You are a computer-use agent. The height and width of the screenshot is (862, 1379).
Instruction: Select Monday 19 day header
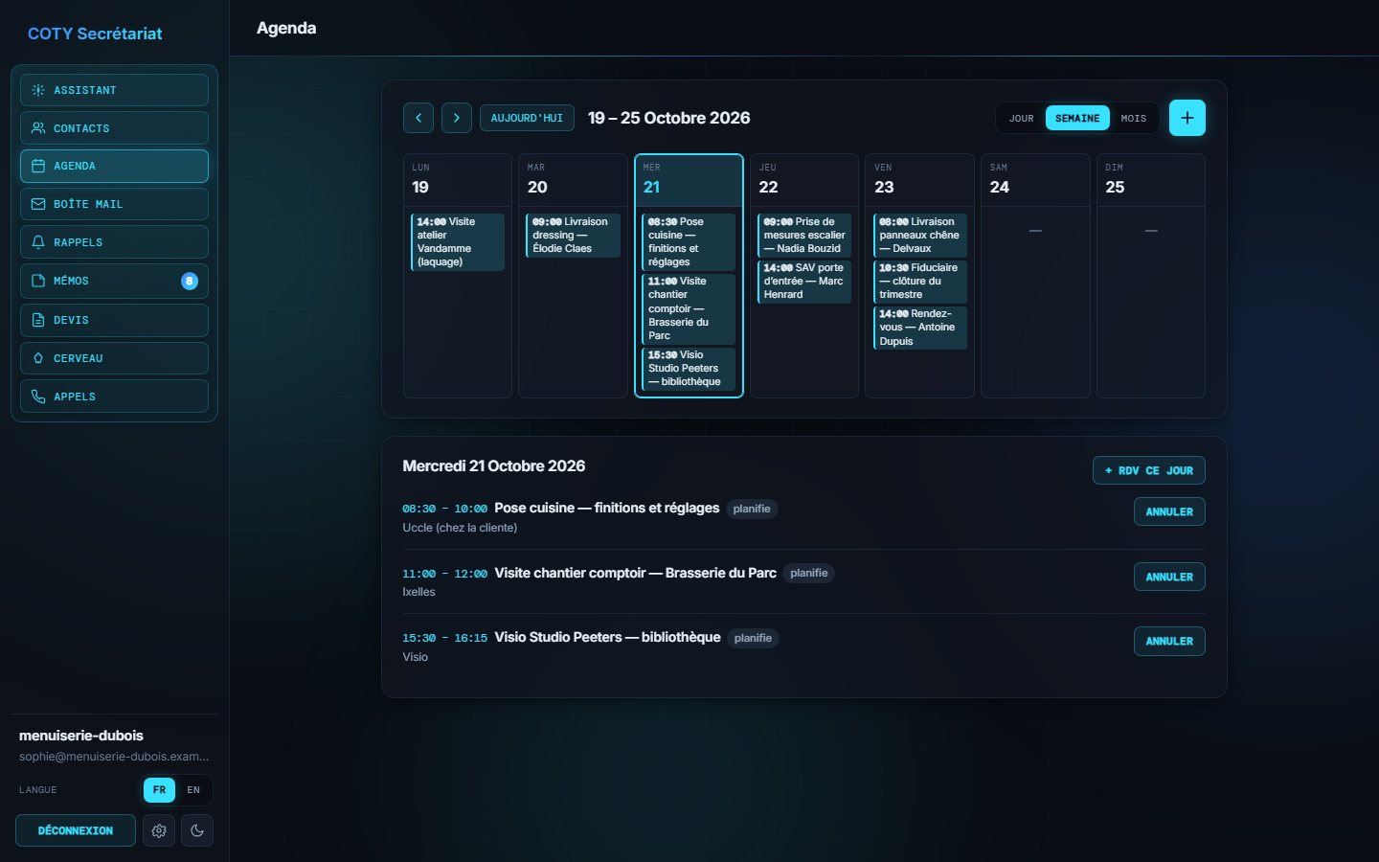(x=458, y=180)
